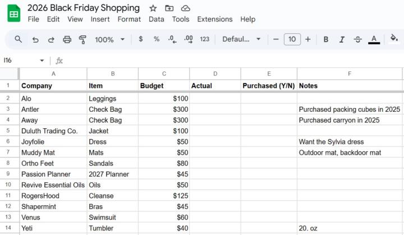This screenshot has width=404, height=235.
Task: Select column F header
Action: click(350, 74)
